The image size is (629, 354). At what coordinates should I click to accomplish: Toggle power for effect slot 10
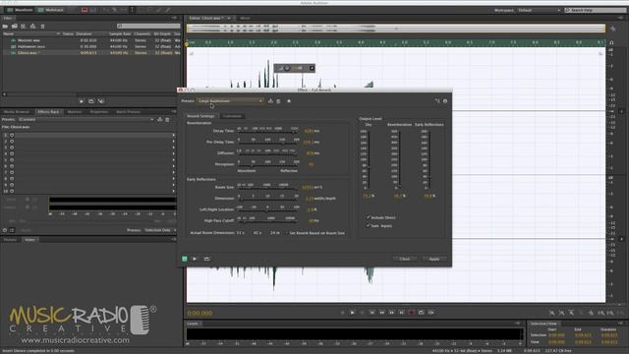click(12, 191)
